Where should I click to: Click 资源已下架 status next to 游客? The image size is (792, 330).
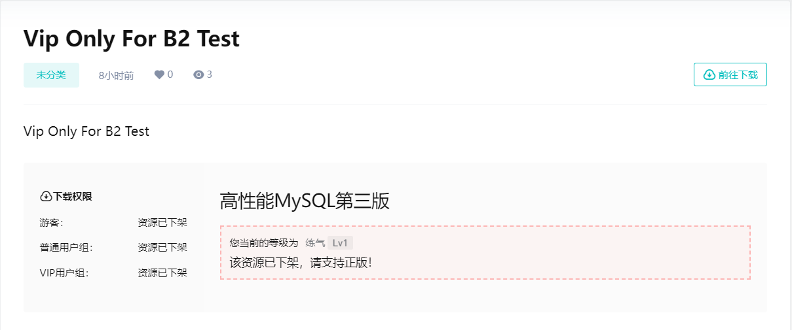[x=162, y=223]
